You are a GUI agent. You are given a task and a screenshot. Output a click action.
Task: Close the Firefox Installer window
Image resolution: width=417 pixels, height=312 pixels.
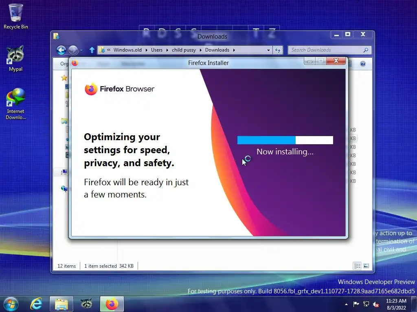336,61
